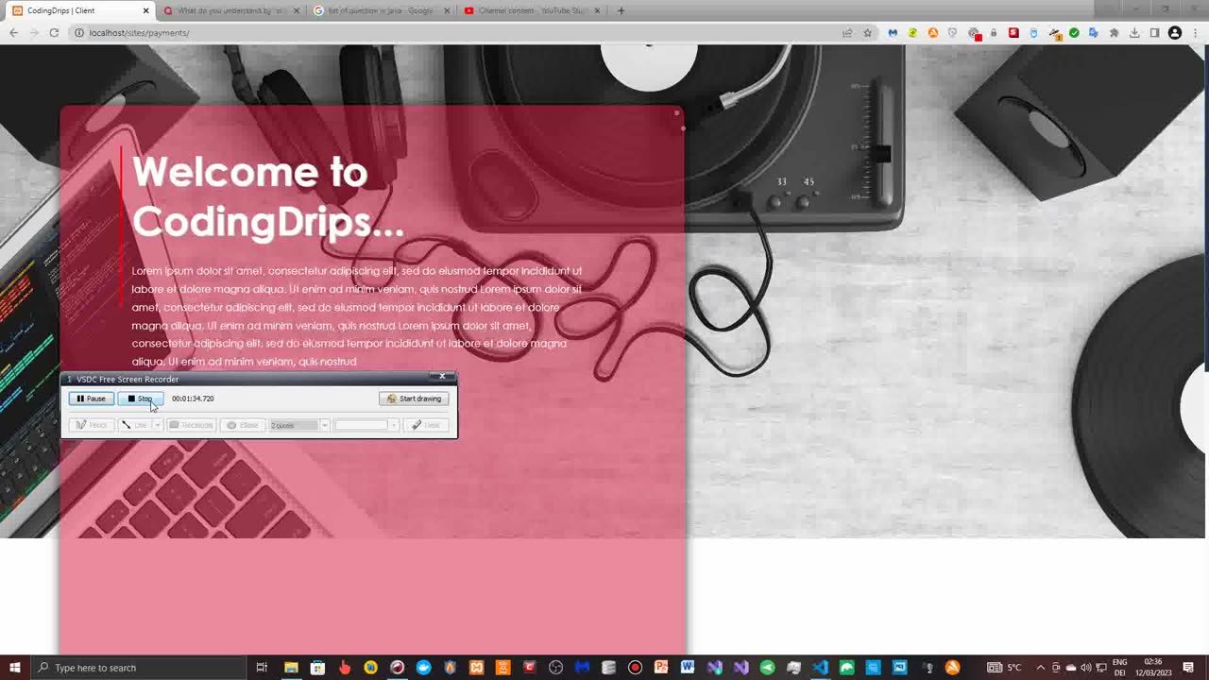
Task: Close the VSDC Free Screen Recorder window
Action: (x=442, y=377)
